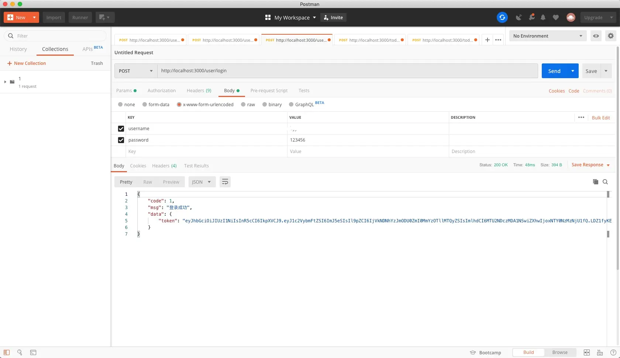This screenshot has height=358, width=620.
Task: Open key-value table column options
Action: pos(581,117)
